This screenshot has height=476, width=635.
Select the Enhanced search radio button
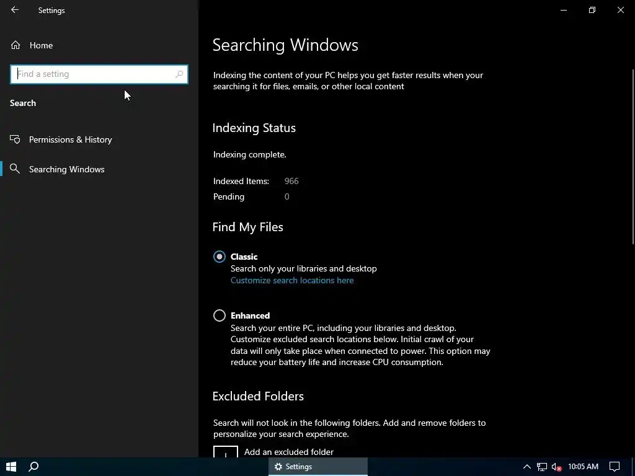tap(220, 315)
